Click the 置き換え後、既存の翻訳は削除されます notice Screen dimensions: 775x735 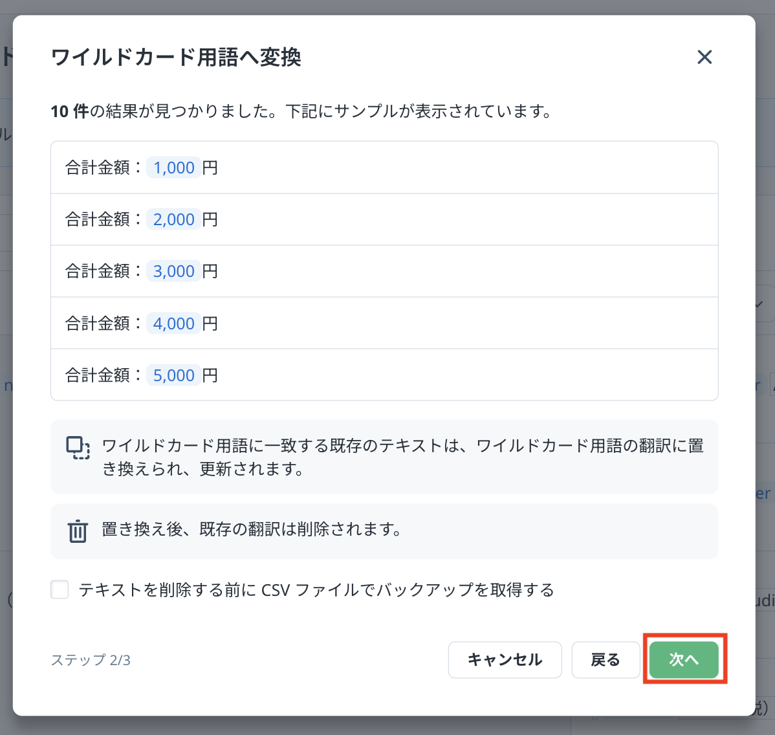point(251,530)
